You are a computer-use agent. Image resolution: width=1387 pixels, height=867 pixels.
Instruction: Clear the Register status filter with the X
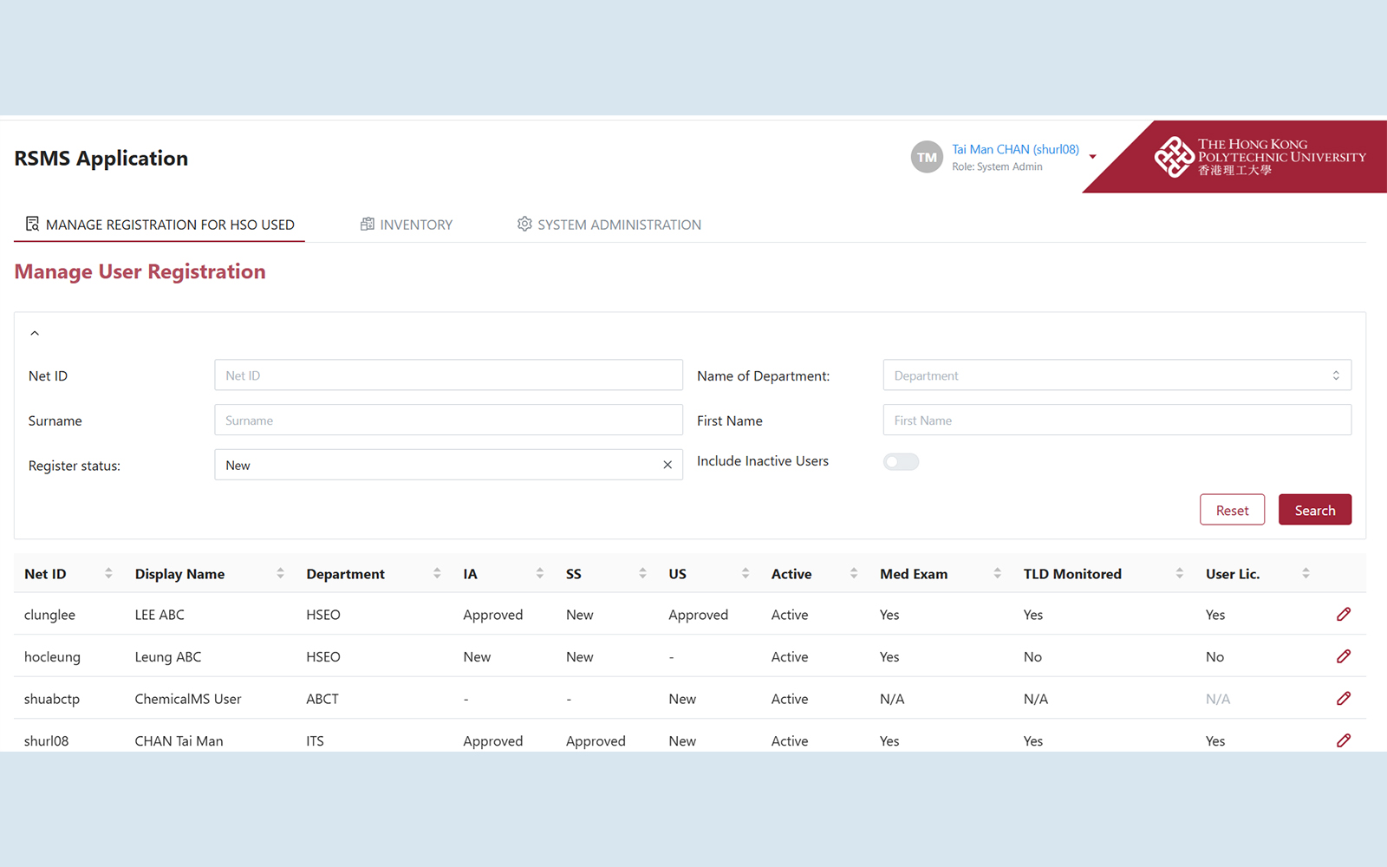click(x=667, y=465)
